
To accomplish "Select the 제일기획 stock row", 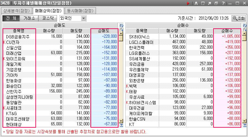I will pyautogui.click(x=61, y=64).
